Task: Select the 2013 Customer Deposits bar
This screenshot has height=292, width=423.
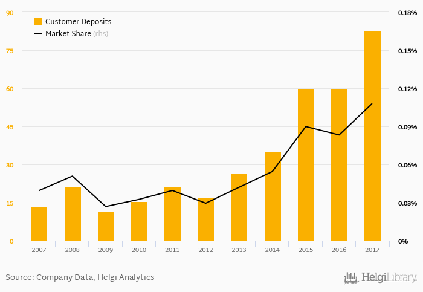Action: coord(239,207)
